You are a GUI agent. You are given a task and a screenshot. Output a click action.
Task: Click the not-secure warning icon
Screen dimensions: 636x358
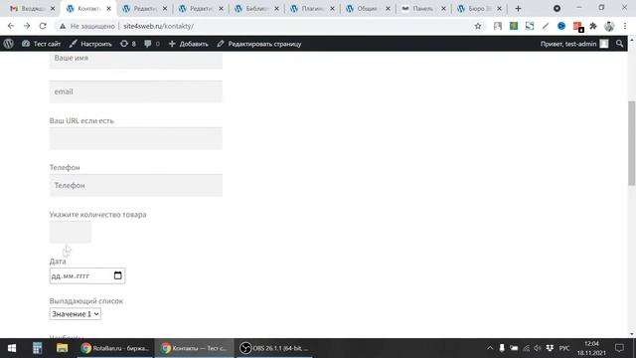tap(63, 26)
